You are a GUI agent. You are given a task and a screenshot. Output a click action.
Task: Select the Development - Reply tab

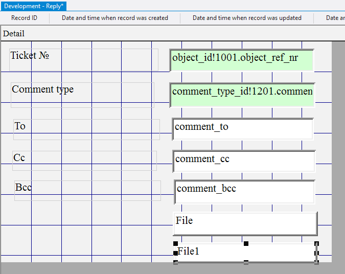[34, 6]
